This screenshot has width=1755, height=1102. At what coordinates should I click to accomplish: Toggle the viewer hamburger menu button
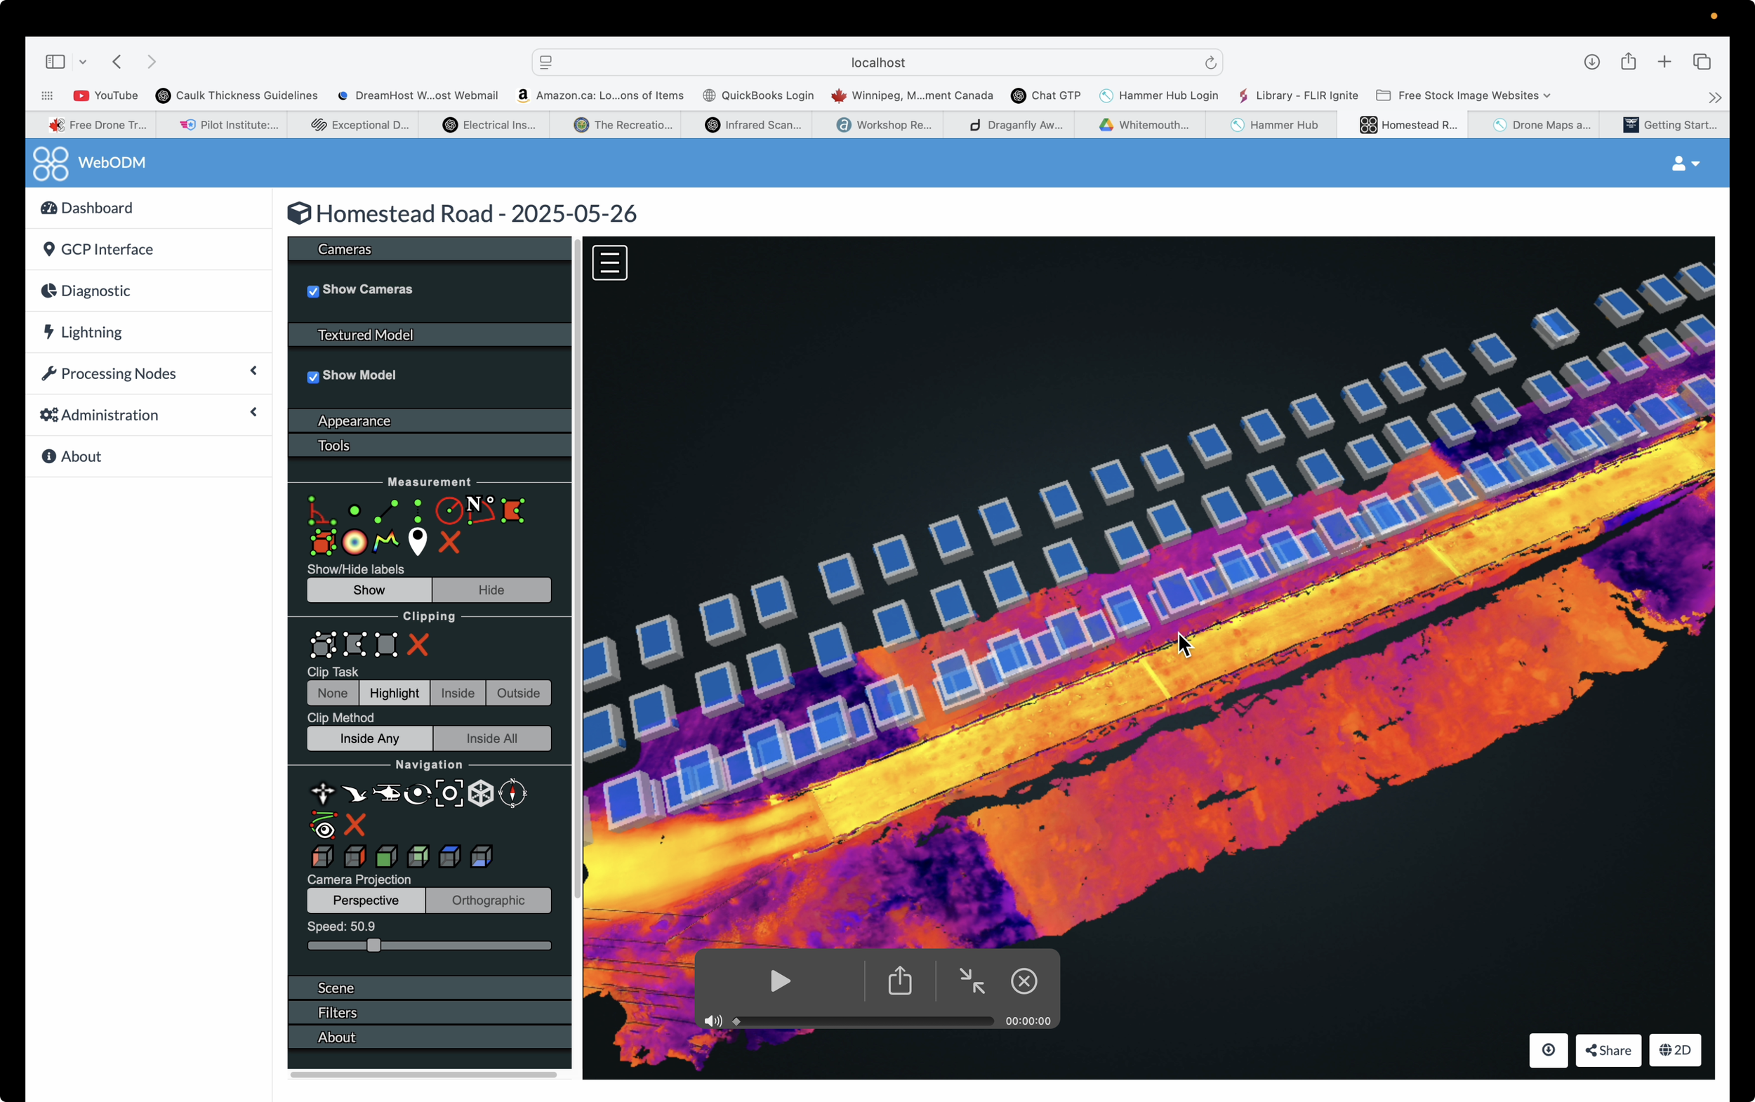coord(610,263)
